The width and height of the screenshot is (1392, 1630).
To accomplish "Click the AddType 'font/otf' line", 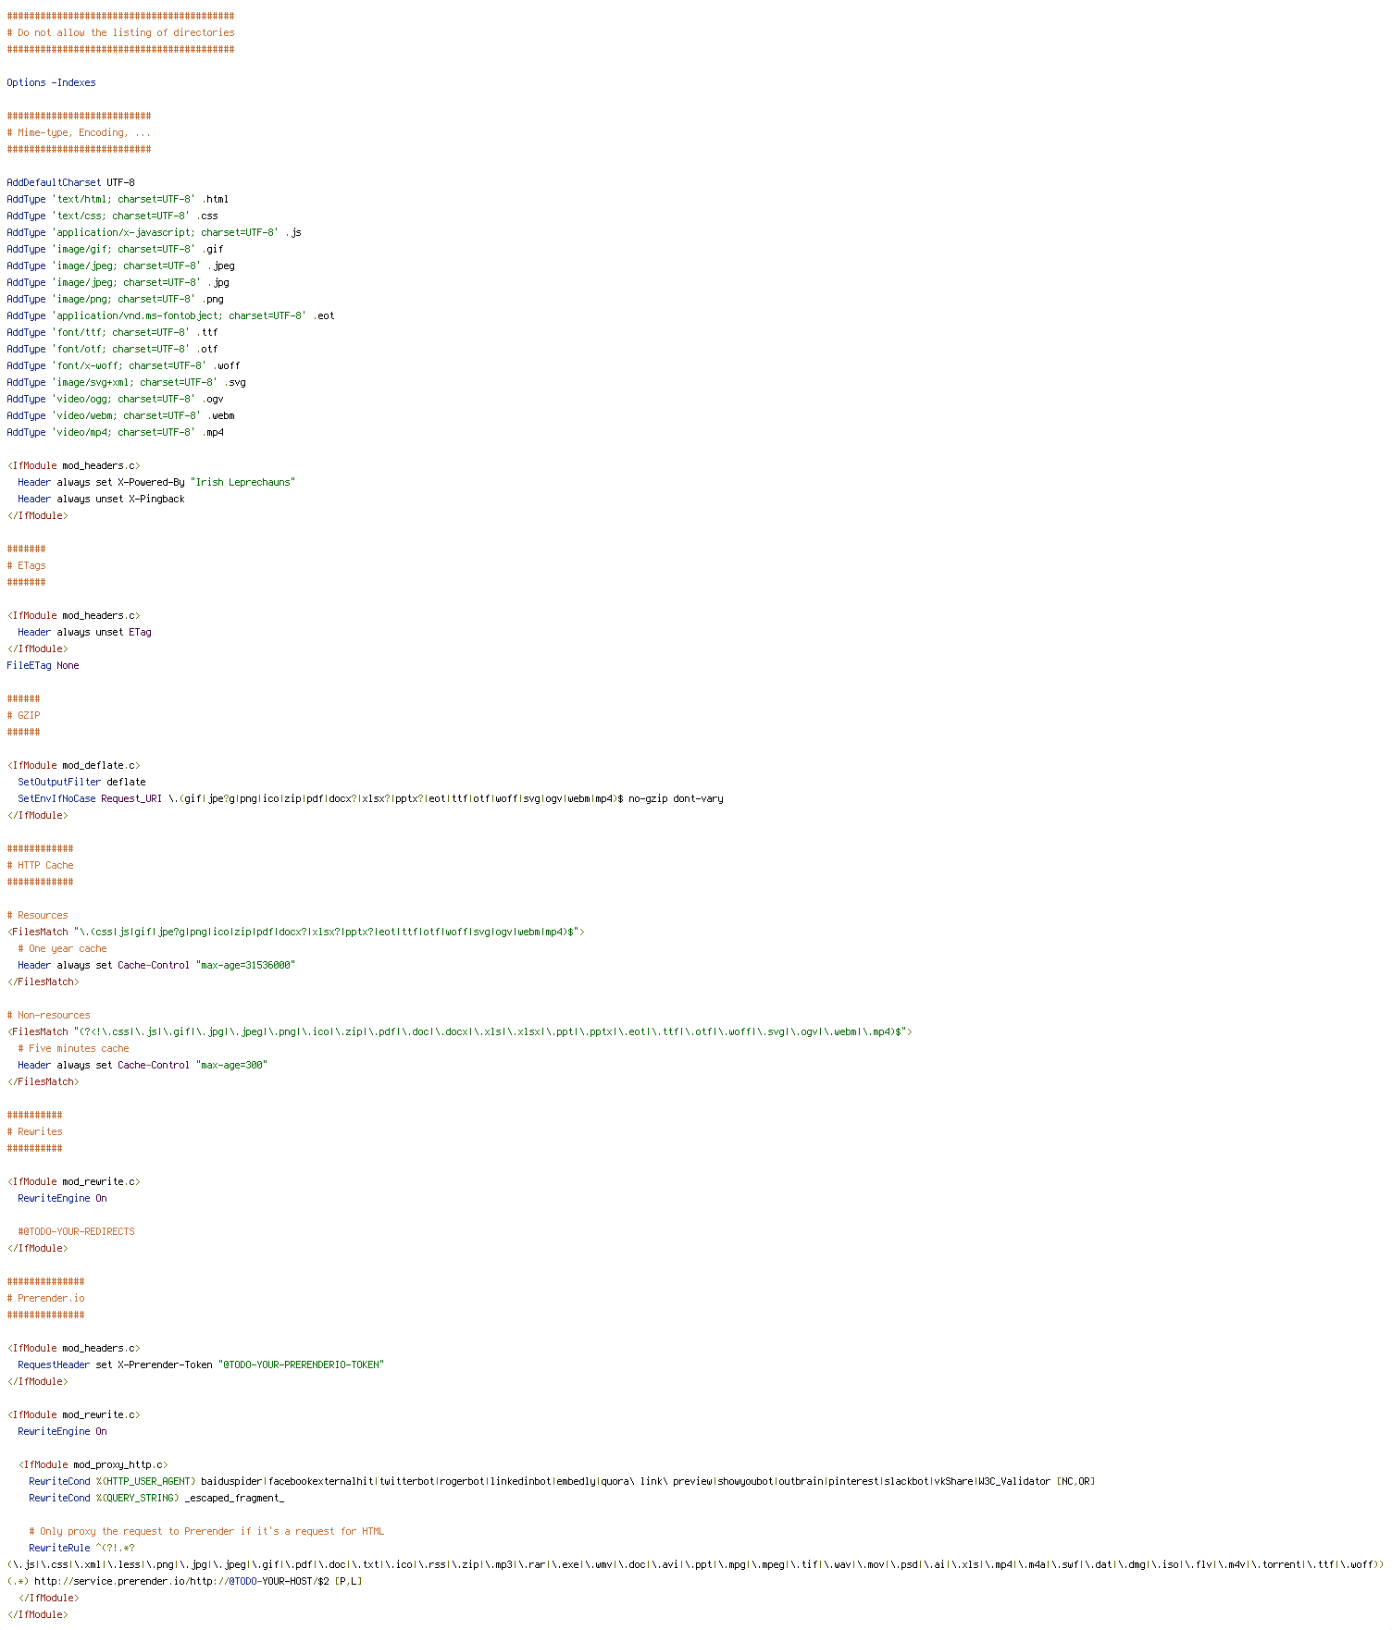I will click(112, 349).
